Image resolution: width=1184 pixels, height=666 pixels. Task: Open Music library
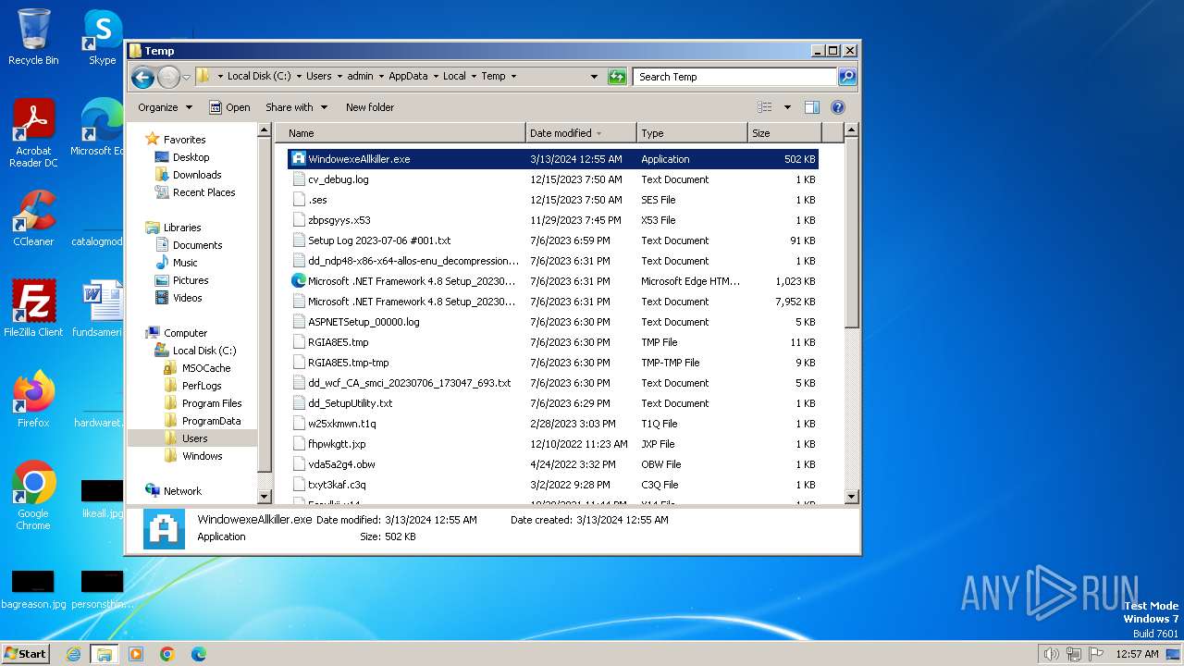click(185, 263)
